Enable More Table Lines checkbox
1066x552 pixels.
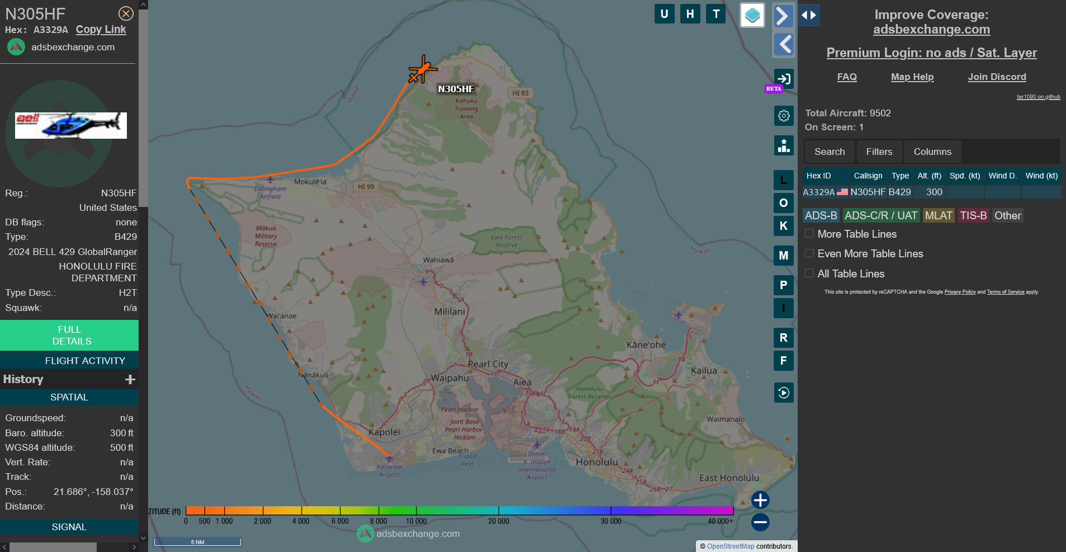click(x=809, y=233)
